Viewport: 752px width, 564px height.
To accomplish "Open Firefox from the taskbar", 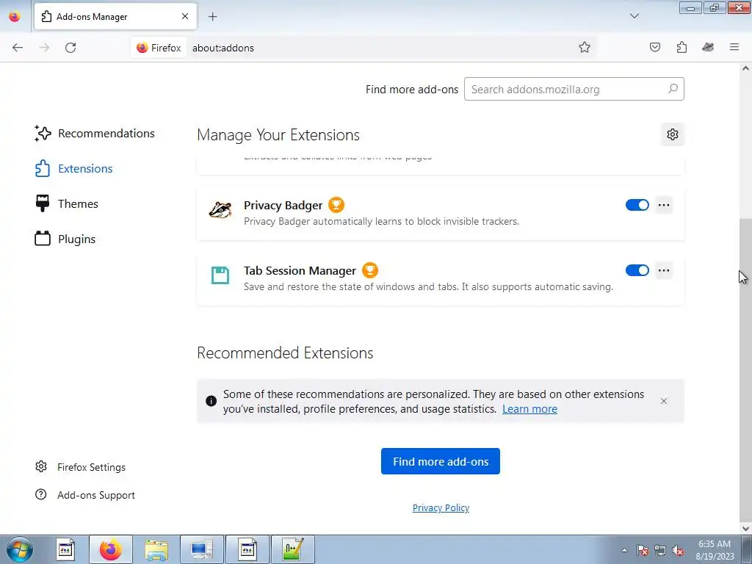I will click(110, 549).
